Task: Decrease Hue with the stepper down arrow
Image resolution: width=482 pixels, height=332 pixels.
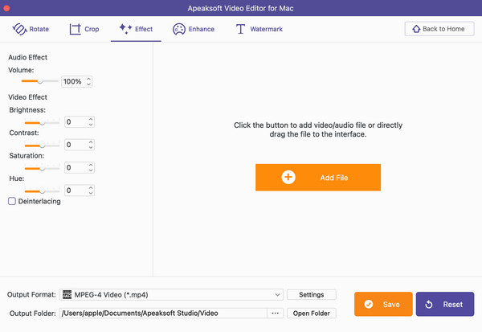Action: click(x=91, y=193)
